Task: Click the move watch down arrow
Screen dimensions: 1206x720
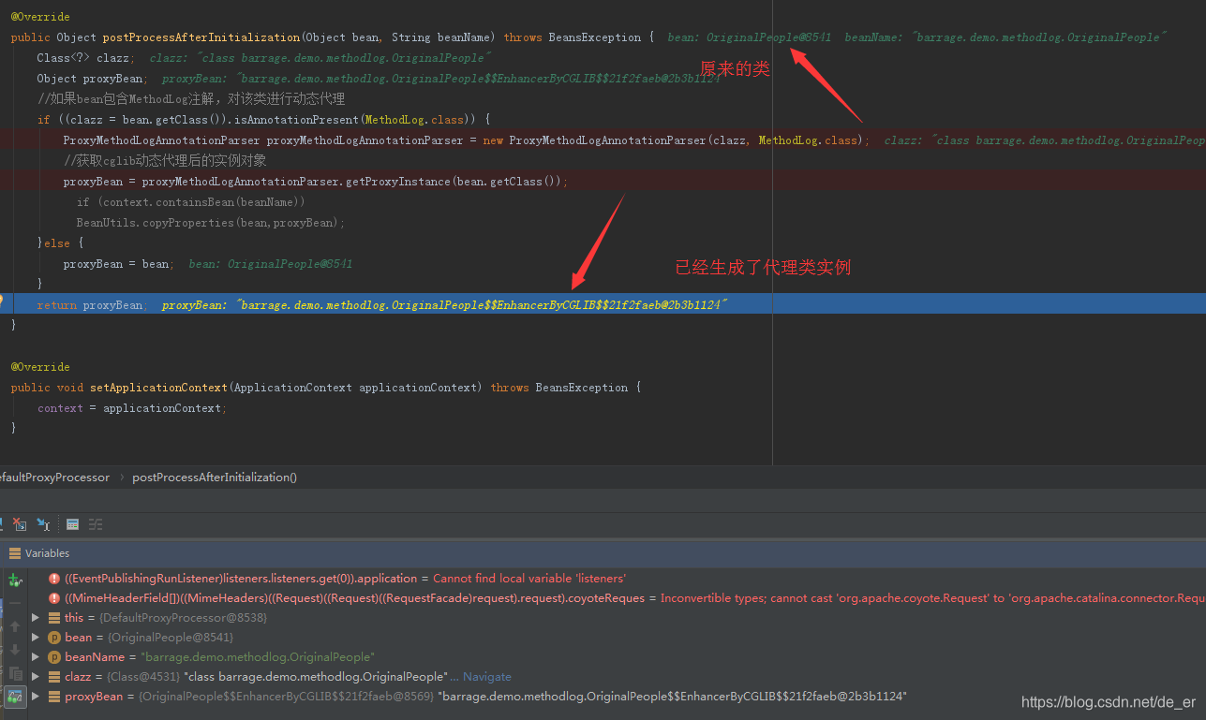Action: click(15, 650)
